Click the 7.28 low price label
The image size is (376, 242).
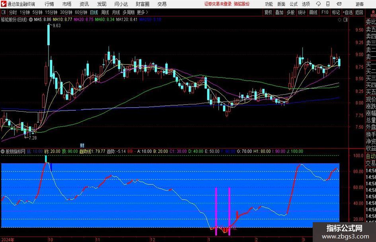[33, 138]
